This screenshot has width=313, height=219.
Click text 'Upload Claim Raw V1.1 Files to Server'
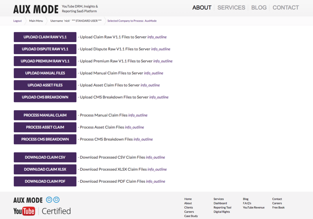113,37
